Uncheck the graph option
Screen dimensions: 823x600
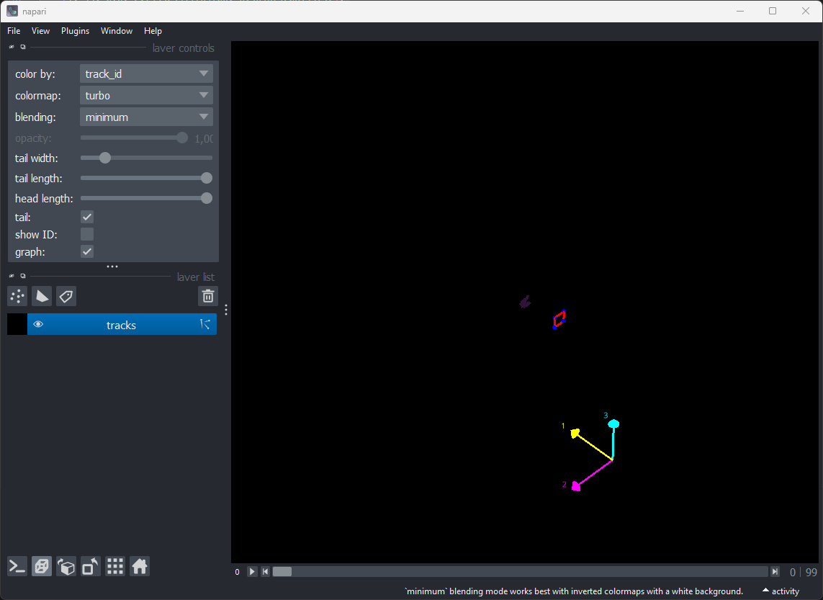click(x=86, y=251)
